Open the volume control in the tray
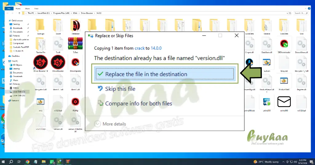Image resolution: width=315 pixels, height=165 pixels. point(295,162)
